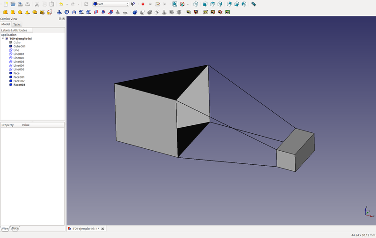376x238 pixels.
Task: Click the Cone primitive icon
Action: click(27, 12)
